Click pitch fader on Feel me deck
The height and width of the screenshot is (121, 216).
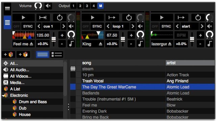point(54,39)
